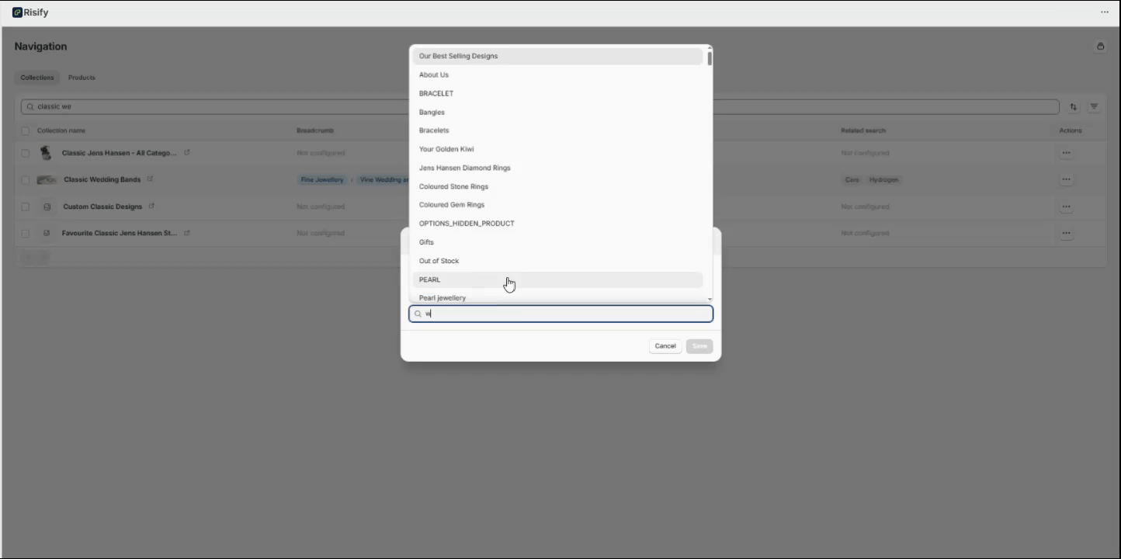This screenshot has height=559, width=1121.
Task: Tick the Custom Classic Designs checkbox
Action: tap(26, 207)
